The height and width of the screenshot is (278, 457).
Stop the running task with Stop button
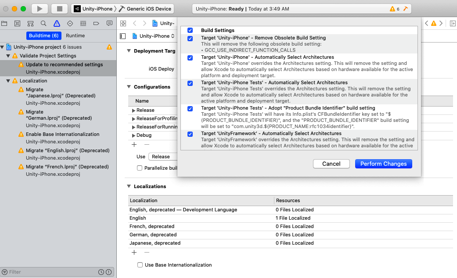(59, 9)
